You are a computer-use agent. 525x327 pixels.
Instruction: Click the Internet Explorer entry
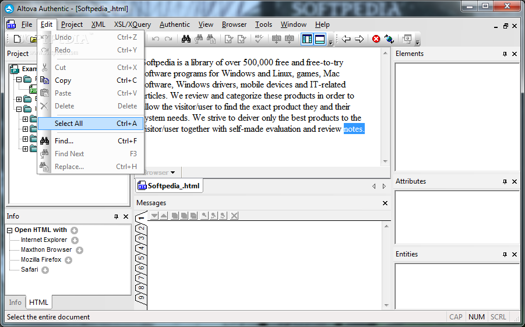pos(44,240)
